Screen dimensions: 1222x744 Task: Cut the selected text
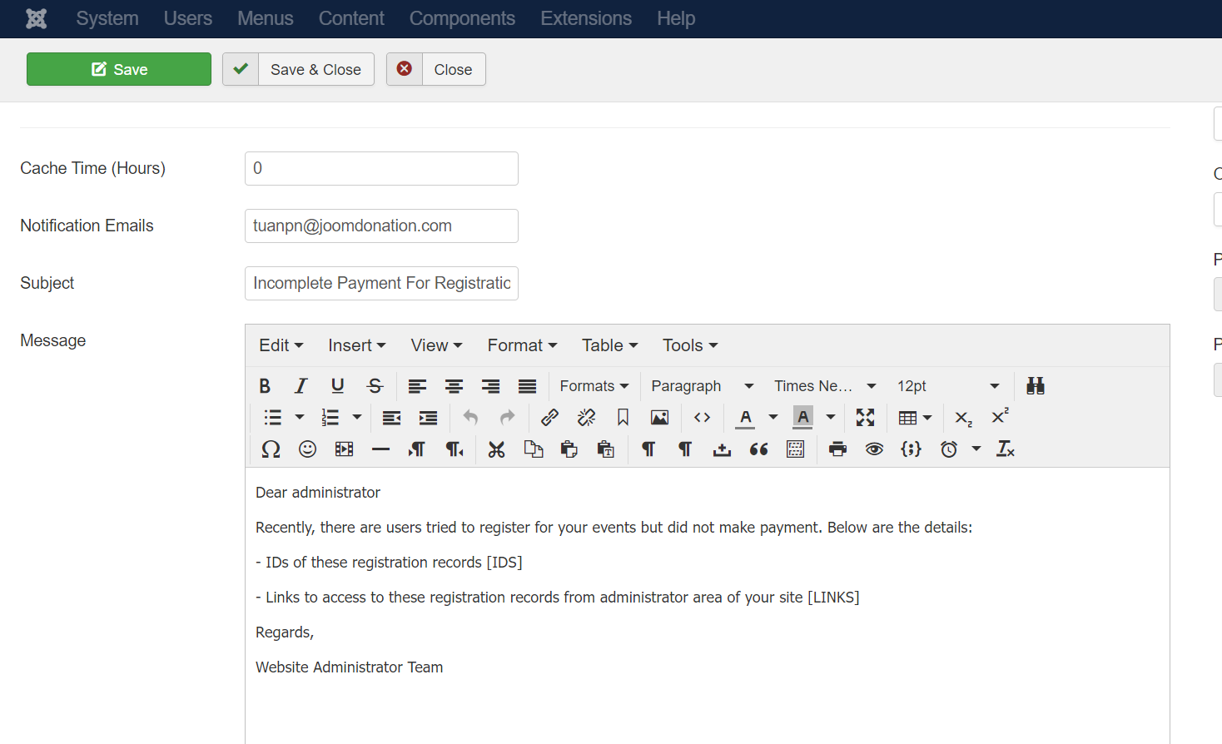pyautogui.click(x=496, y=449)
